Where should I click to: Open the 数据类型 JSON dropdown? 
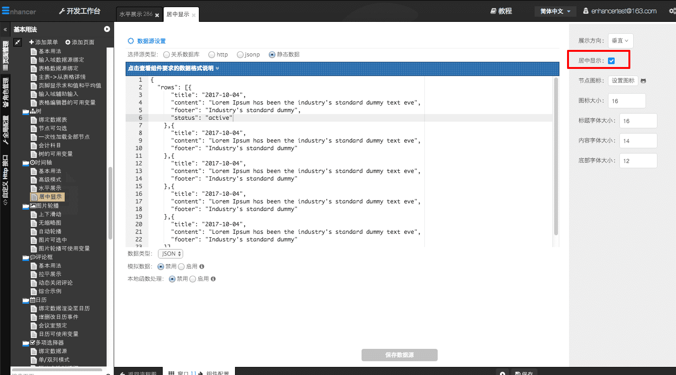[x=170, y=254]
